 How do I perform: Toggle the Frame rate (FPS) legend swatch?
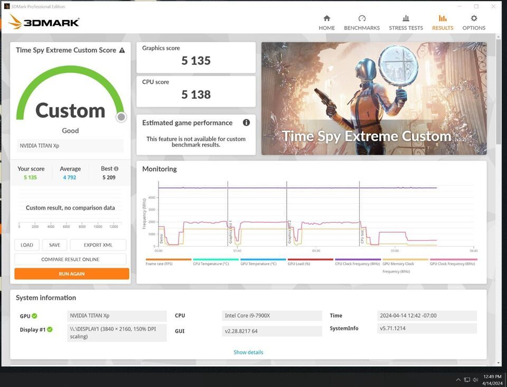pos(168,259)
